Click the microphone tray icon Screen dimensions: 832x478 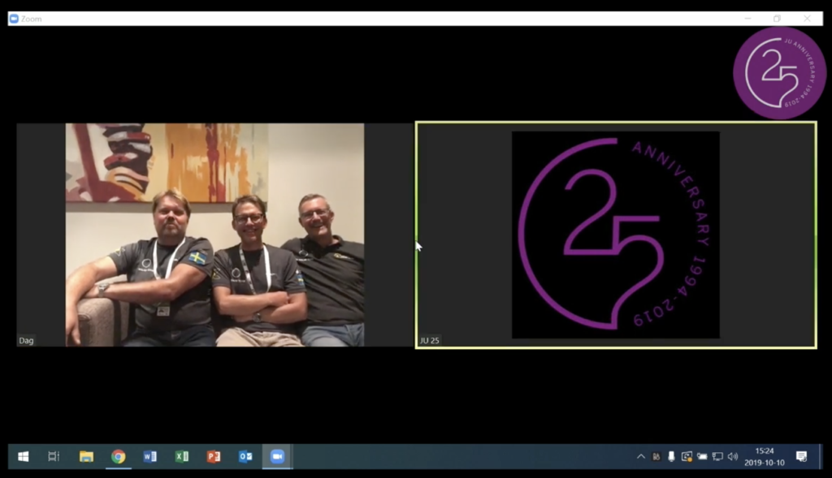pyautogui.click(x=671, y=457)
